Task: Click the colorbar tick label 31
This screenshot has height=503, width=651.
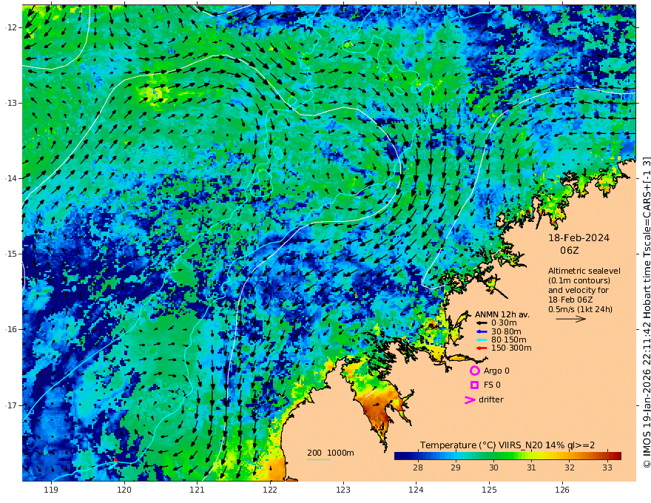Action: click(x=531, y=467)
